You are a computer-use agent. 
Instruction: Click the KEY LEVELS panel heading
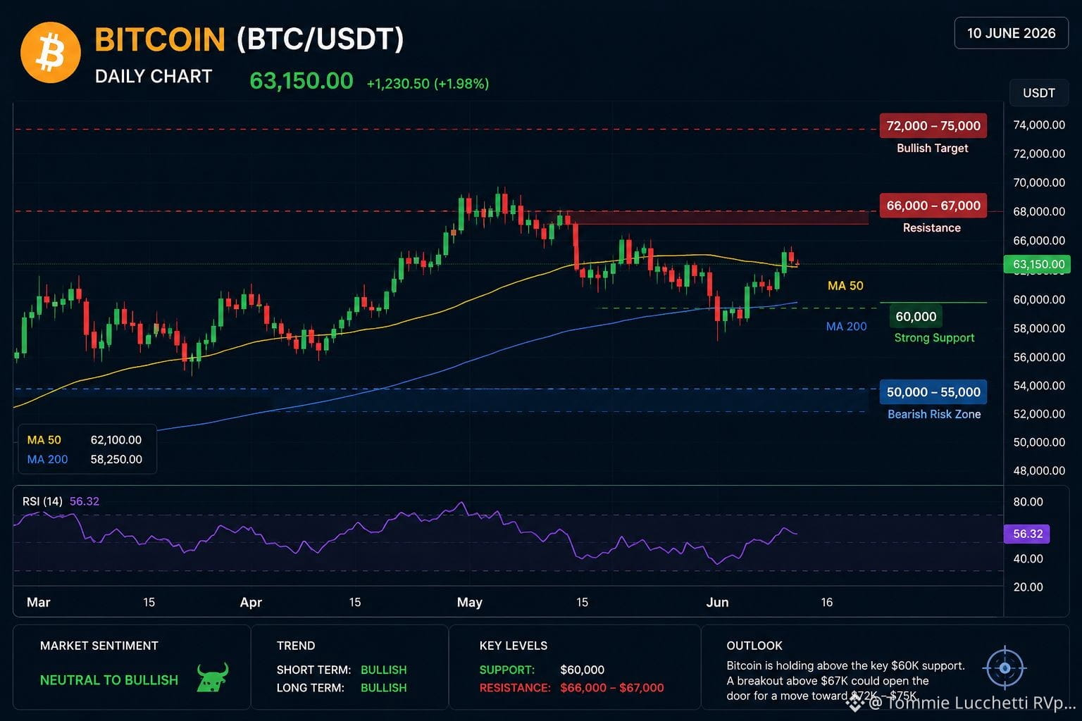click(514, 646)
